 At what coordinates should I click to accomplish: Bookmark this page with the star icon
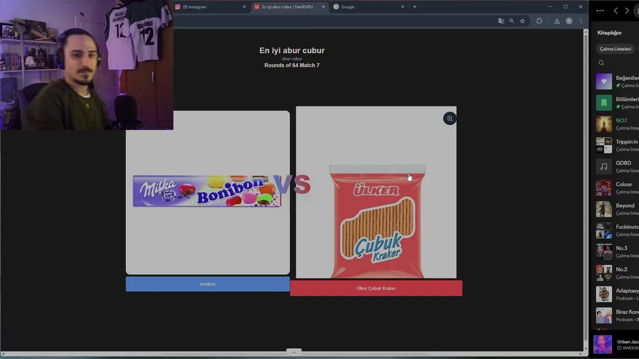click(523, 21)
